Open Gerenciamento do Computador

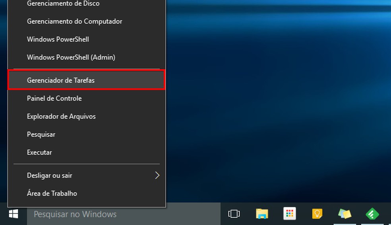coord(87,21)
